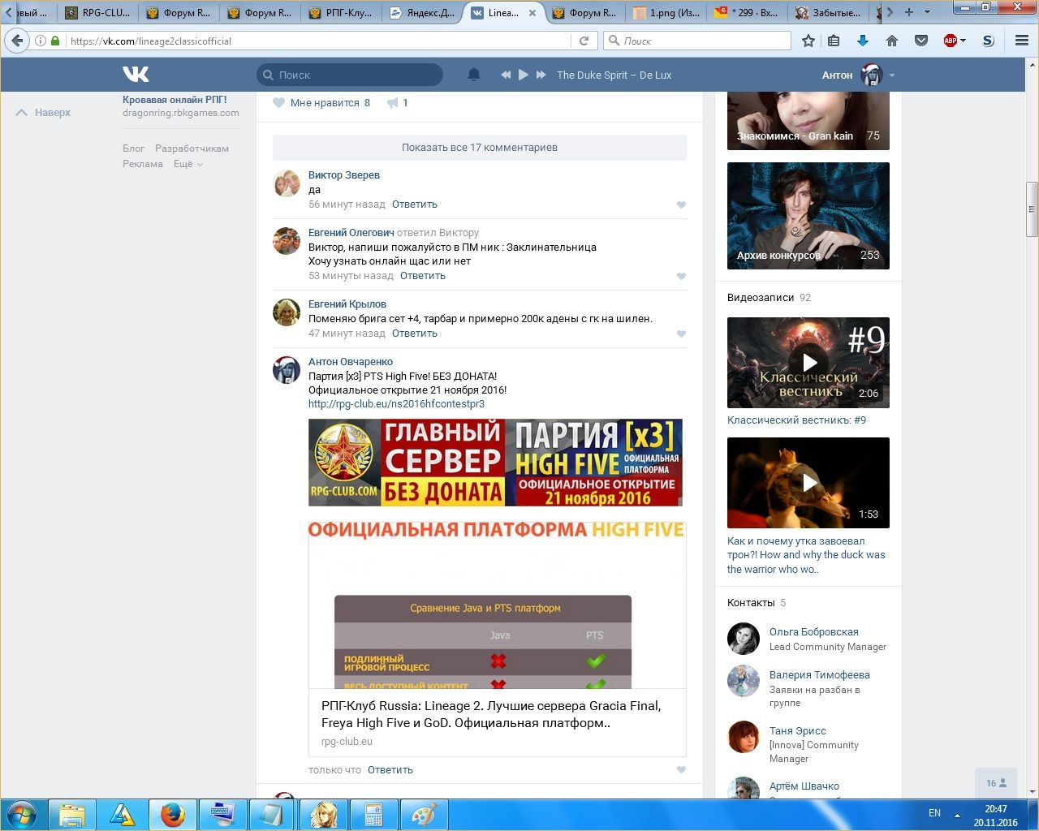1039x831 pixels.
Task: Click the Adblock Plus toolbar icon
Action: (951, 41)
